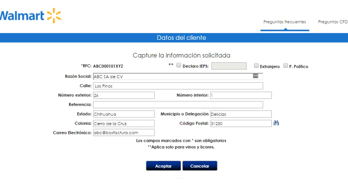Click the empty Referencia field
348x183 pixels.
[178, 105]
